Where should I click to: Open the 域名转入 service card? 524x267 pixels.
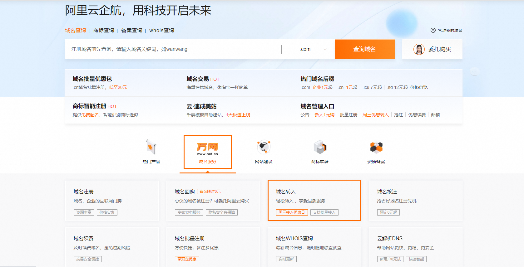pos(314,200)
